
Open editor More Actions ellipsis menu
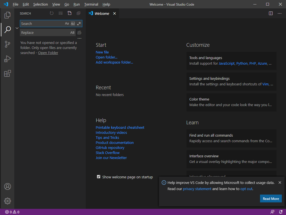click(x=280, y=13)
